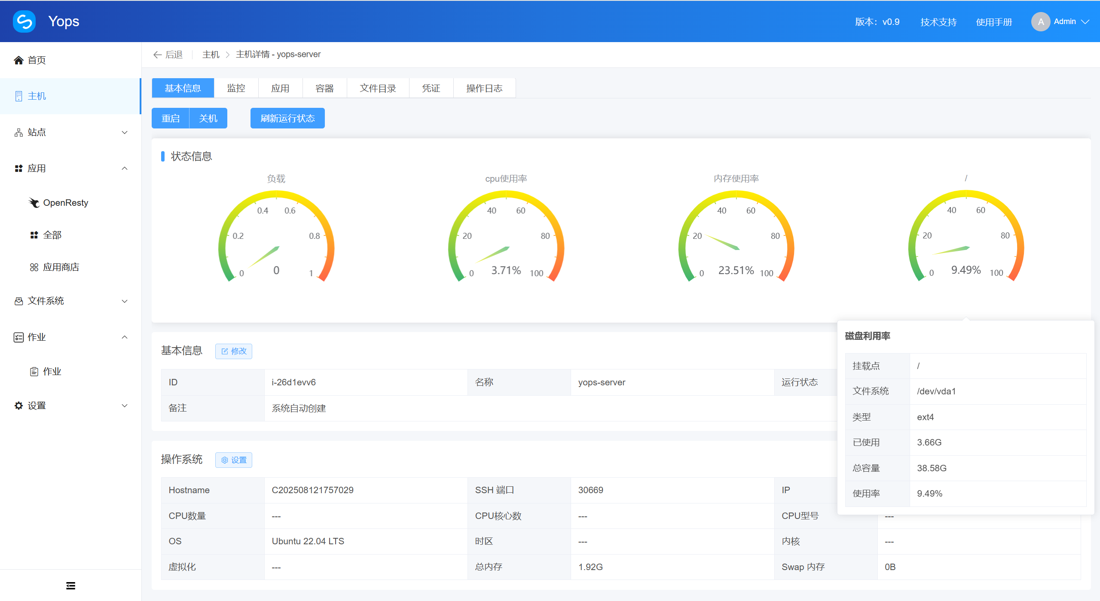This screenshot has height=601, width=1100.
Task: Click the cpu使用率 gauge
Action: click(506, 236)
